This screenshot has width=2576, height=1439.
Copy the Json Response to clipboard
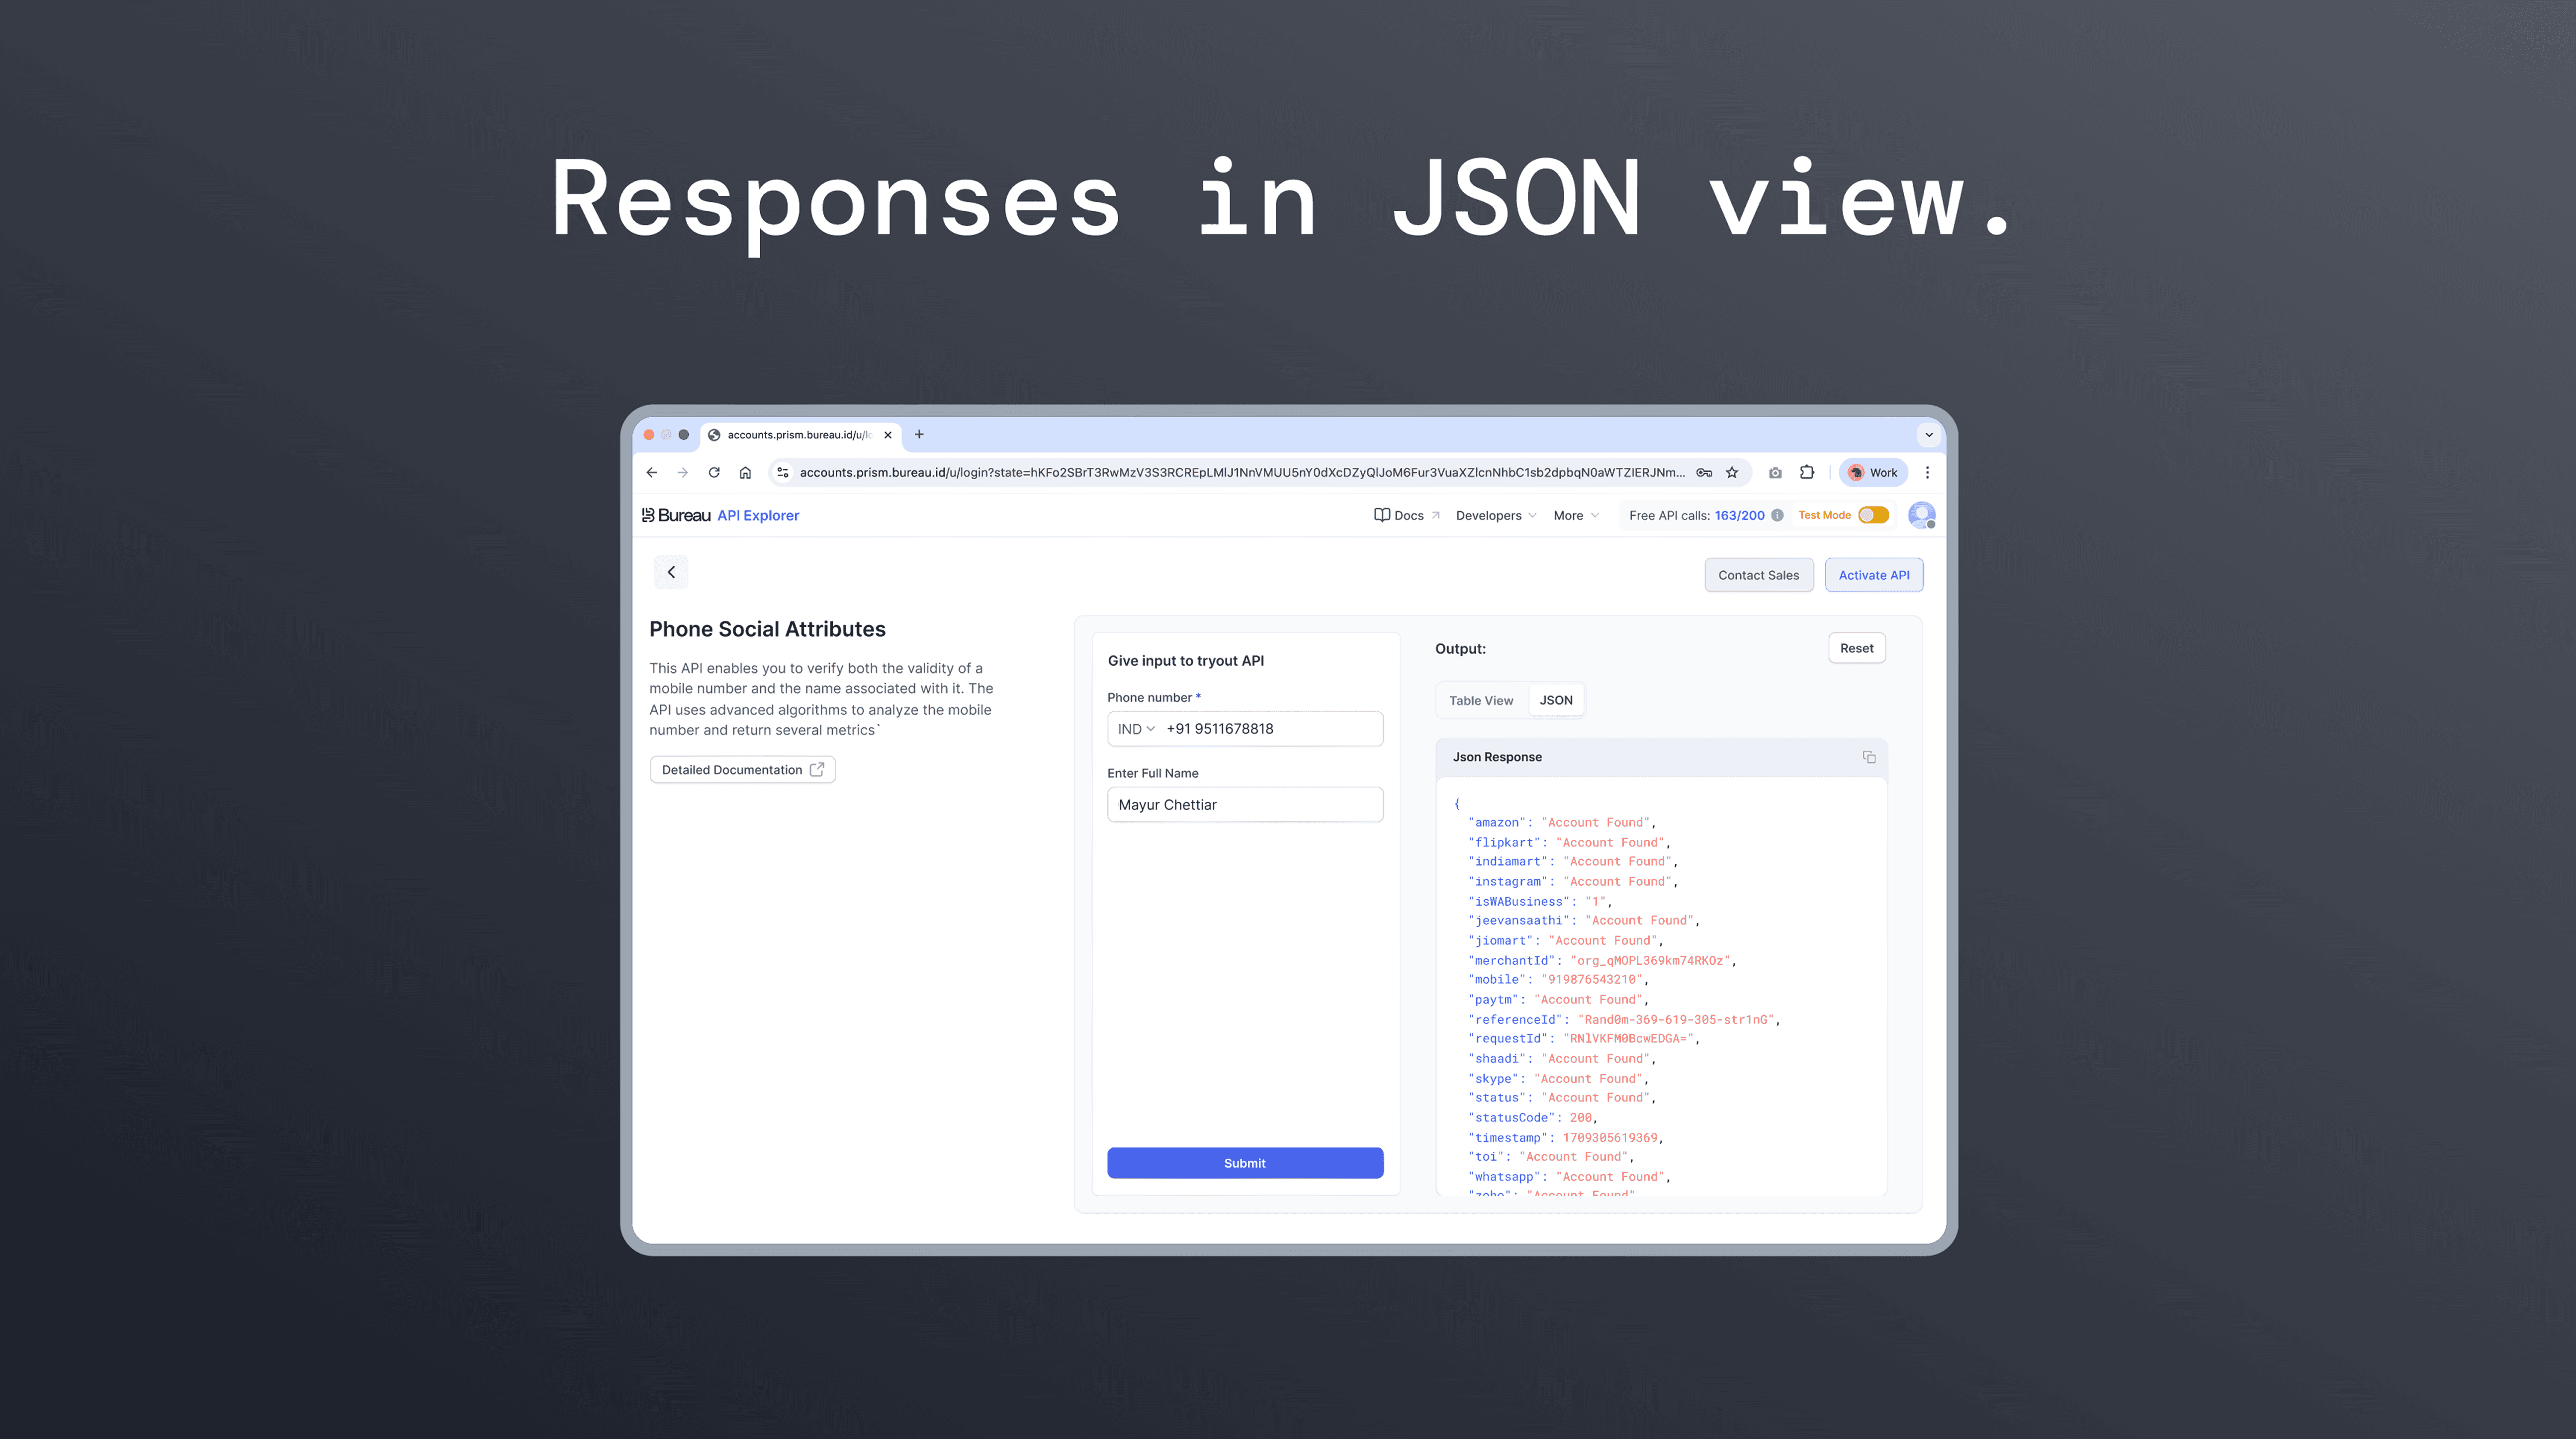1868,757
